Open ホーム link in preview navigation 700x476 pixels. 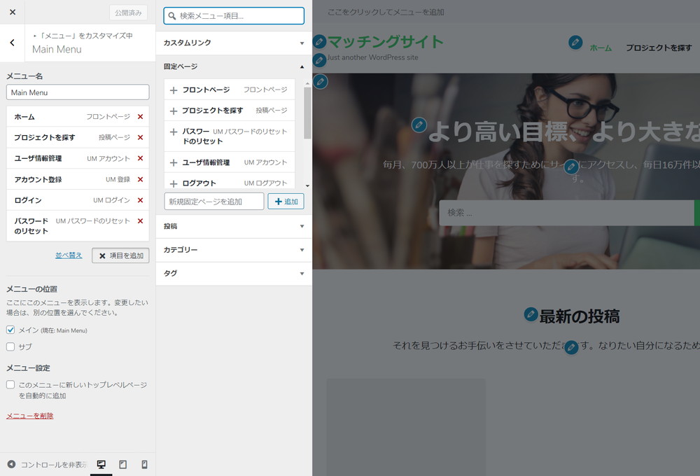(x=601, y=48)
